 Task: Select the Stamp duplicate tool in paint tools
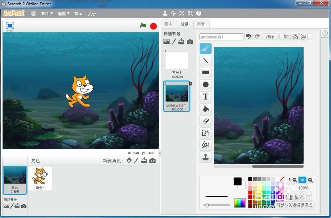click(206, 157)
